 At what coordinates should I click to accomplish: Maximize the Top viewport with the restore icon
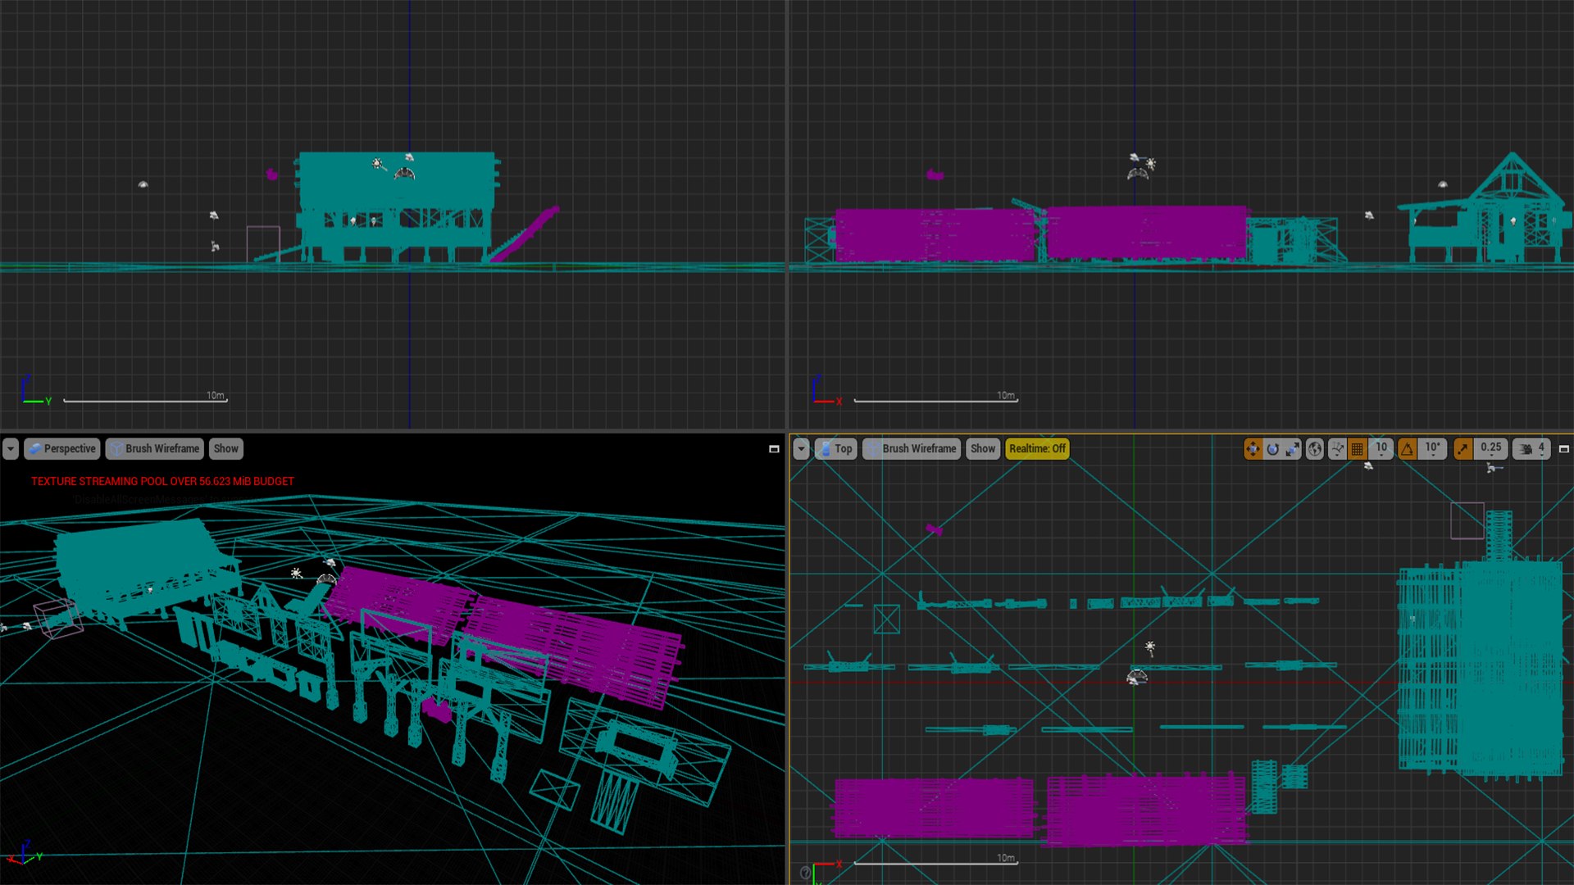pos(1563,448)
